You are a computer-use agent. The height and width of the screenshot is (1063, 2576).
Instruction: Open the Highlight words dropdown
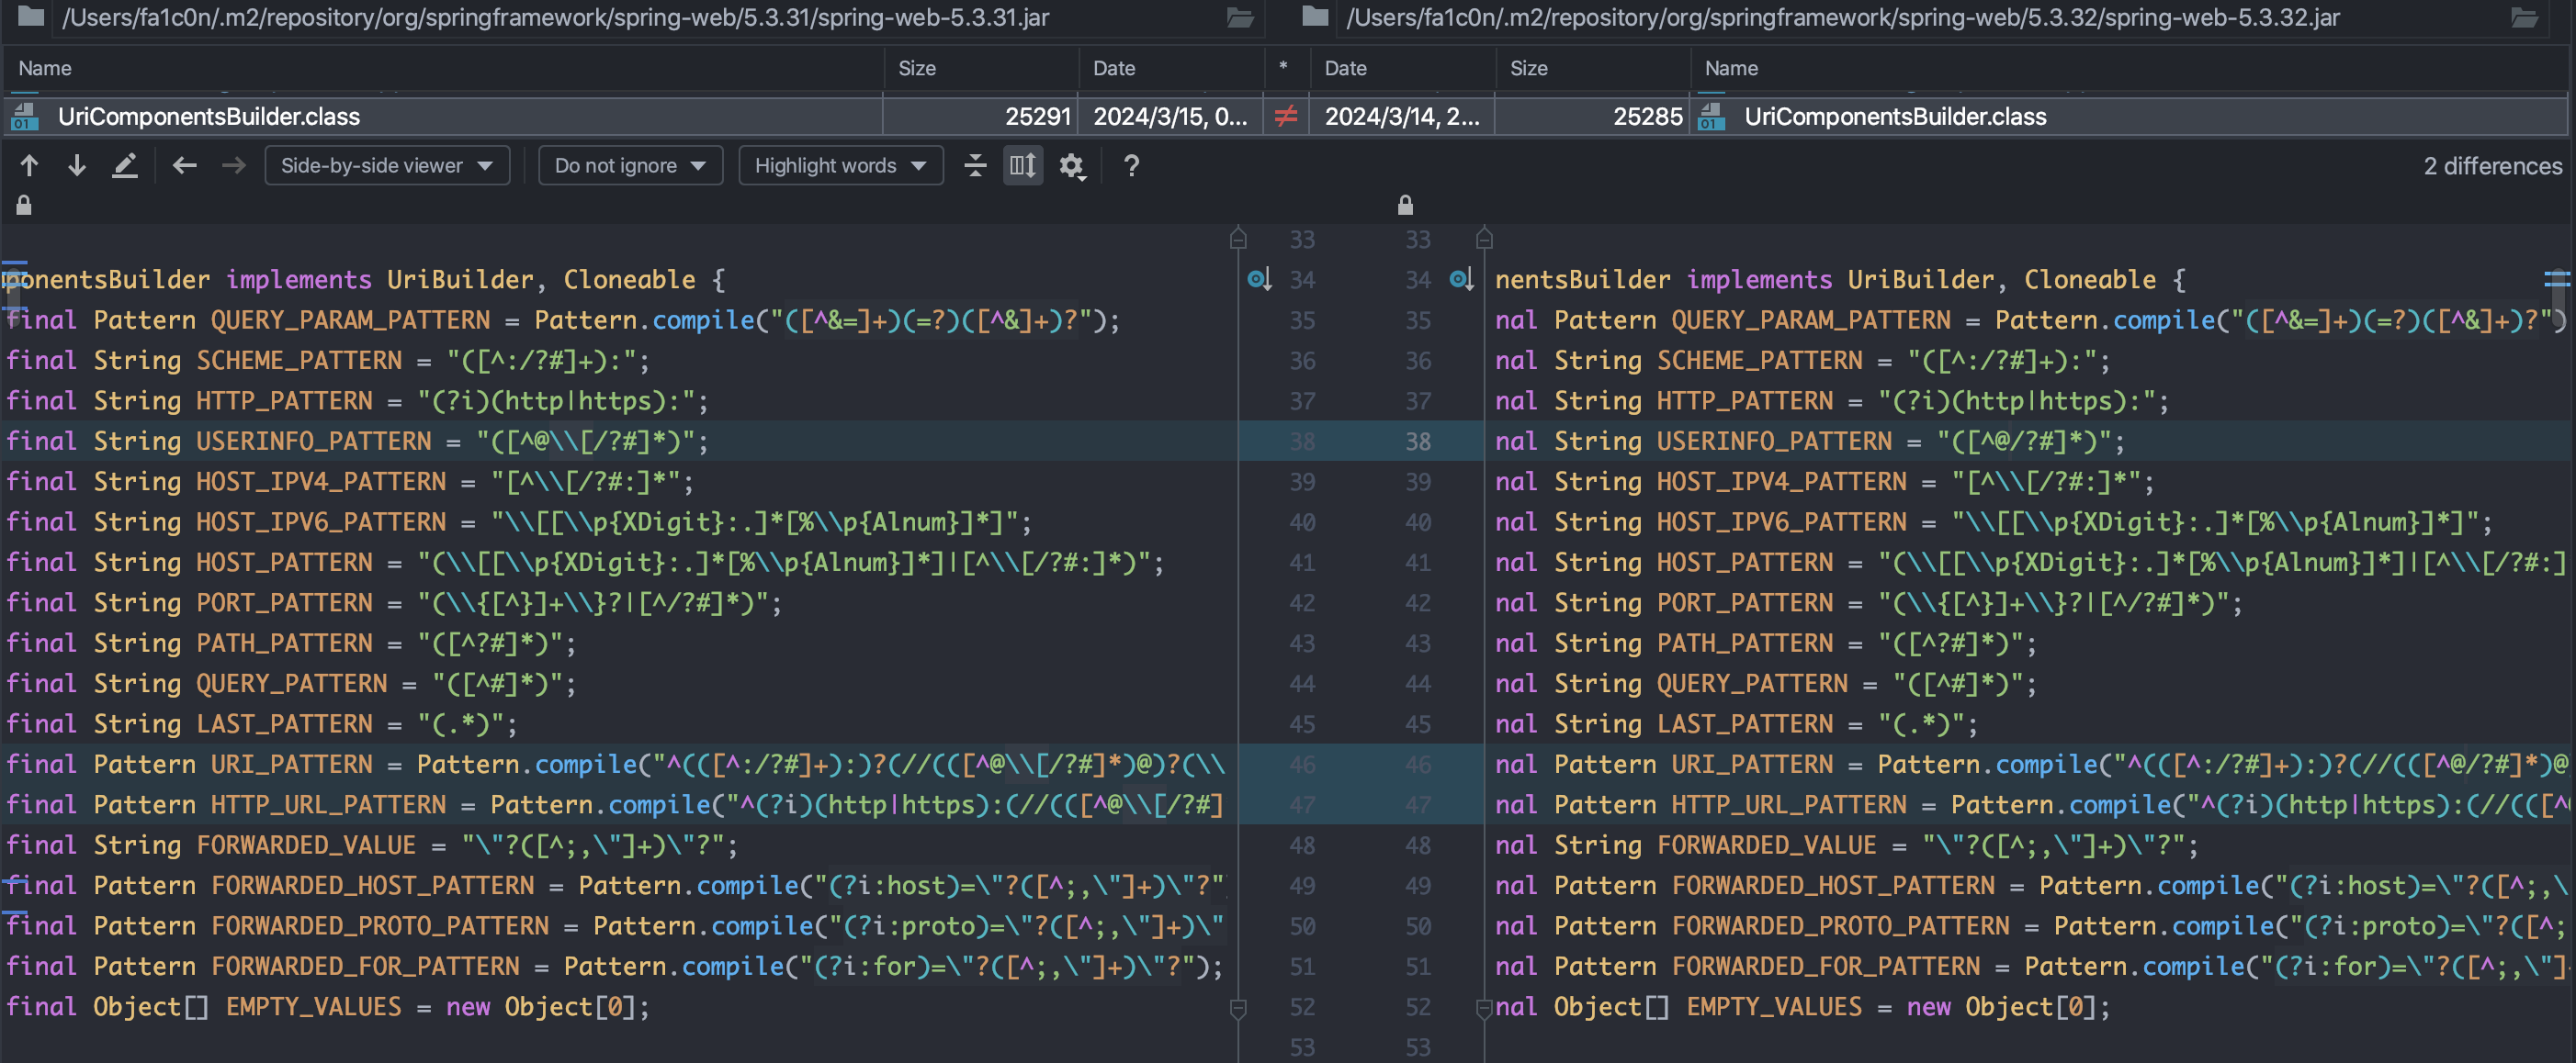pyautogui.click(x=840, y=166)
